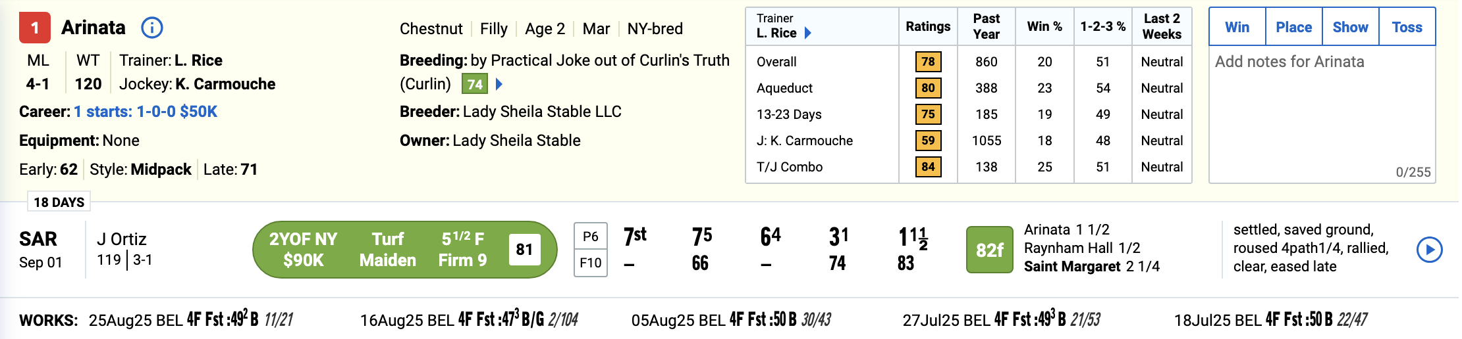The width and height of the screenshot is (1462, 339).
Task: Expand breeding details arrow beside 74
Action: pos(499,84)
